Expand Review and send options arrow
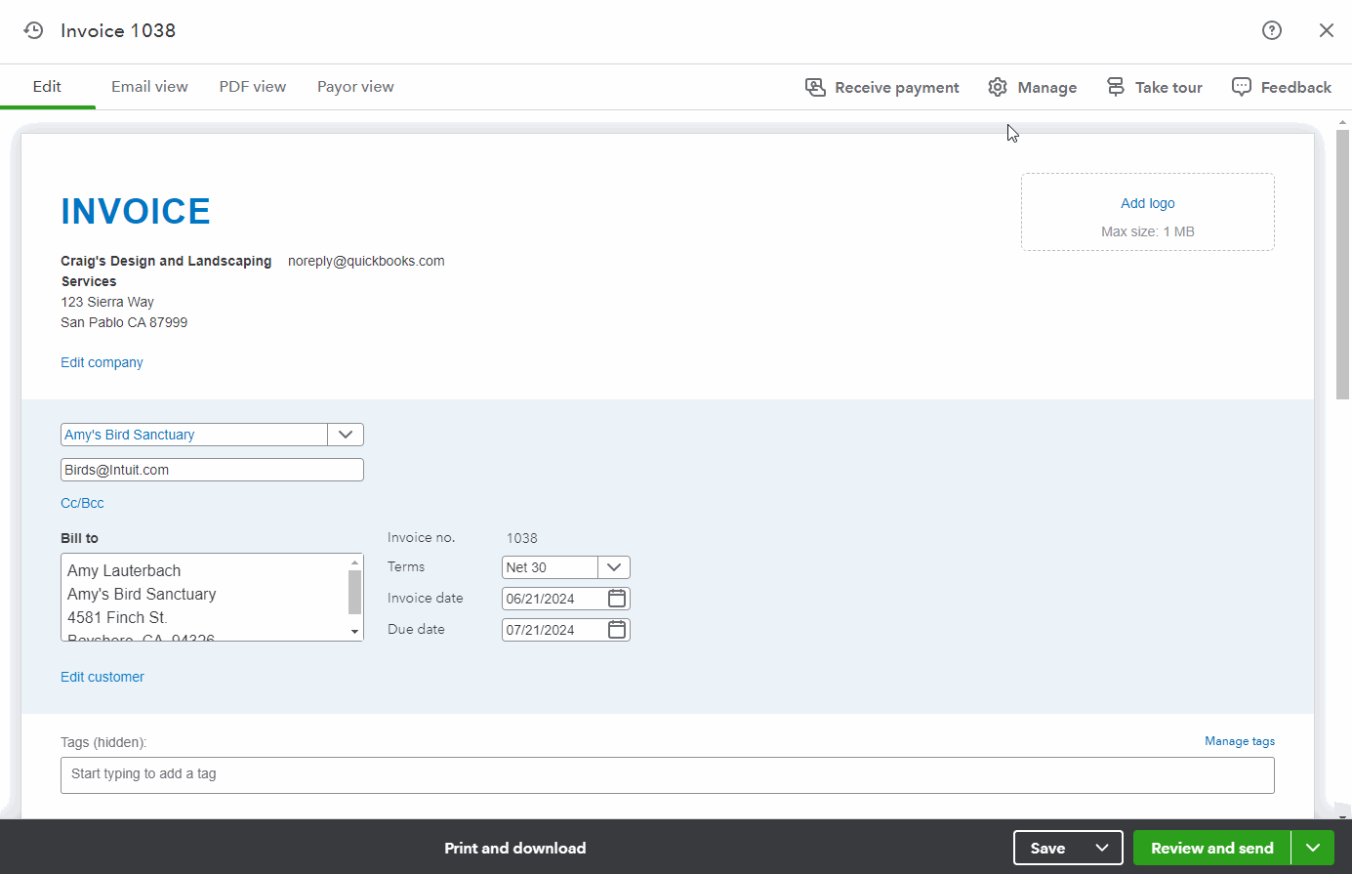Screen dimensions: 1352x874 coord(1313,848)
